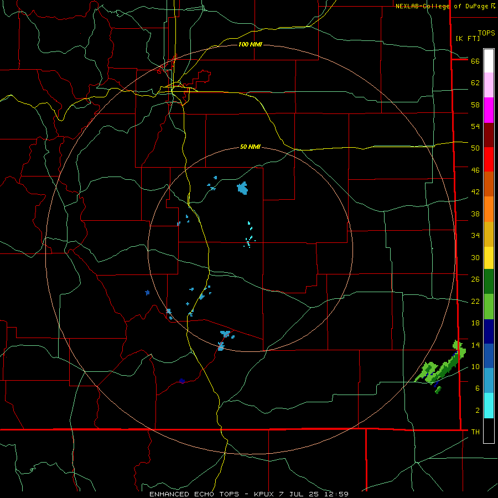Click the 26 legend value
498x498 pixels.
click(x=475, y=279)
